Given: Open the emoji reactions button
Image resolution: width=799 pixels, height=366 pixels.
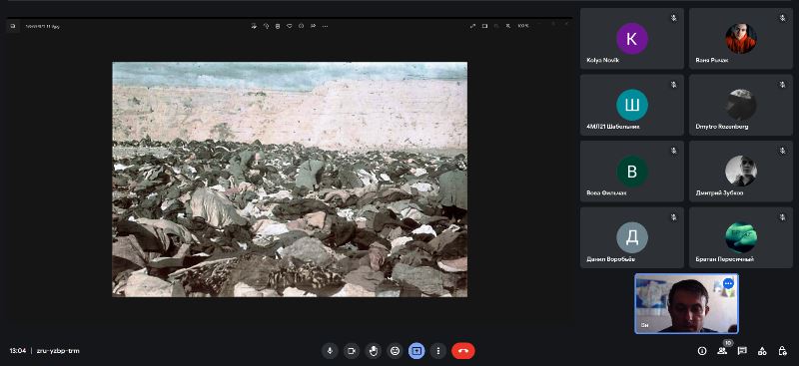Looking at the screenshot, I should [x=395, y=351].
